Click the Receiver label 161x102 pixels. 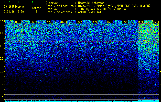(x=52, y=9)
